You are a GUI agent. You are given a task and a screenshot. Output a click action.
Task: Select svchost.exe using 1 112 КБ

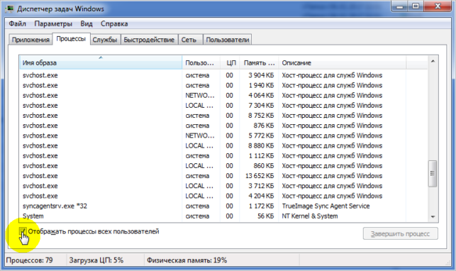tap(224, 156)
